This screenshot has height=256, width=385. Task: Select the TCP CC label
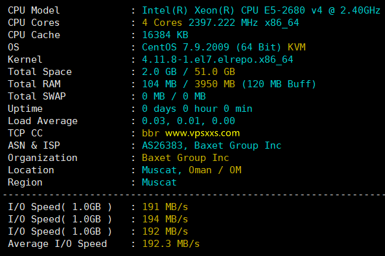[x=25, y=133]
